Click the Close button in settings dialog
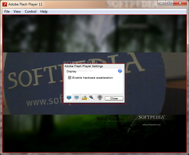The height and width of the screenshot is (155, 189). click(114, 98)
